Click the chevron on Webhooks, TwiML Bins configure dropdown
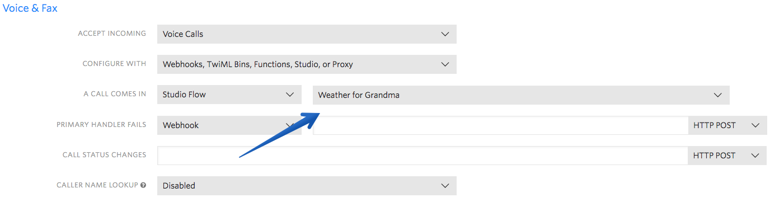This screenshot has height=202, width=784. pyautogui.click(x=445, y=64)
